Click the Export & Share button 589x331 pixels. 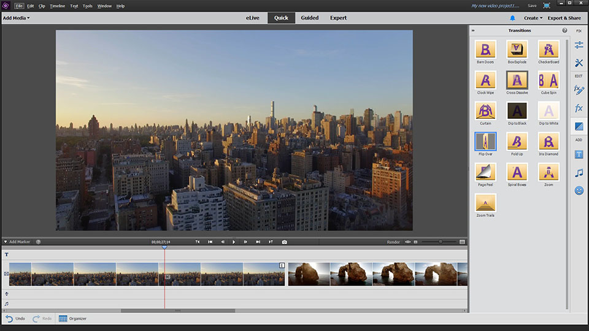coord(564,18)
